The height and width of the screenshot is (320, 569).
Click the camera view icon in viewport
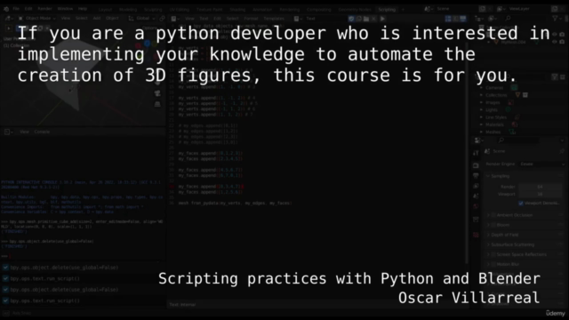(157, 93)
